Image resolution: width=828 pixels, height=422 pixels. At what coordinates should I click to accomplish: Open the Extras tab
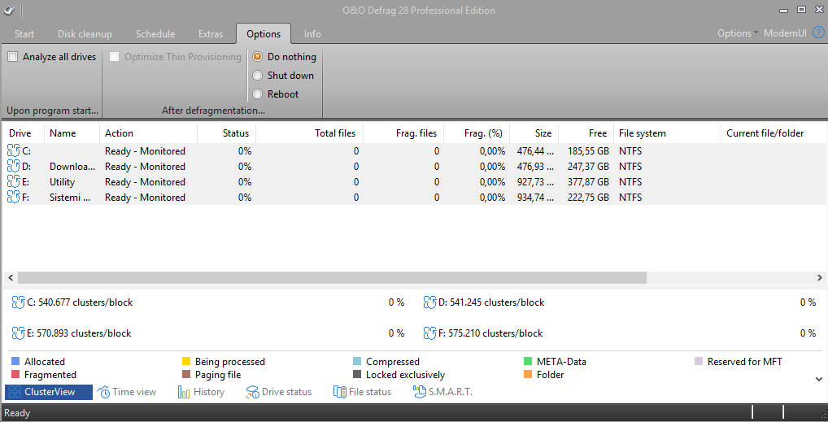click(211, 34)
